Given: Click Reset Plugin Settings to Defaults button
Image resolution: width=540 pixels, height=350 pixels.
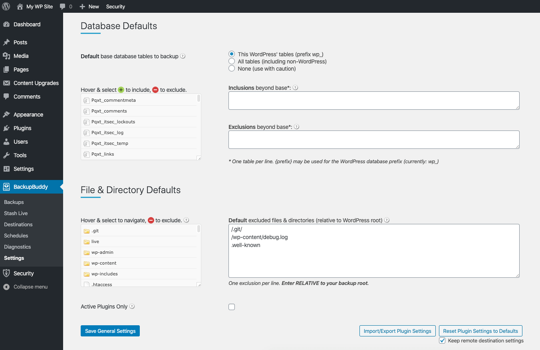Looking at the screenshot, I should coord(480,331).
